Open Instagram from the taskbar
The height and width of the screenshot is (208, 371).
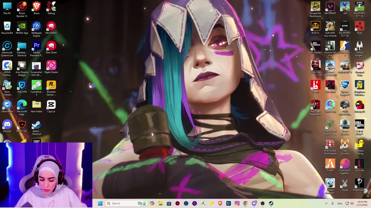[237, 203]
